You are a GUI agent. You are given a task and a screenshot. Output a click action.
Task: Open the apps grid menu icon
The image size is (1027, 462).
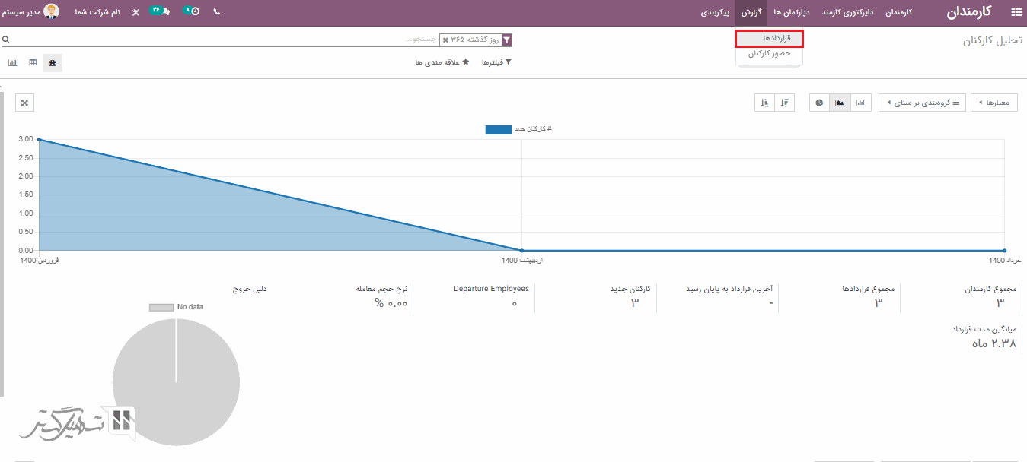[1016, 12]
